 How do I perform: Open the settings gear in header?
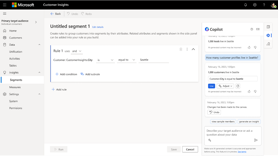[255, 5]
